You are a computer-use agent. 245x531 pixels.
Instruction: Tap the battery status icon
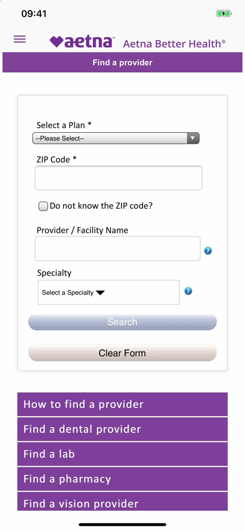click(x=224, y=14)
